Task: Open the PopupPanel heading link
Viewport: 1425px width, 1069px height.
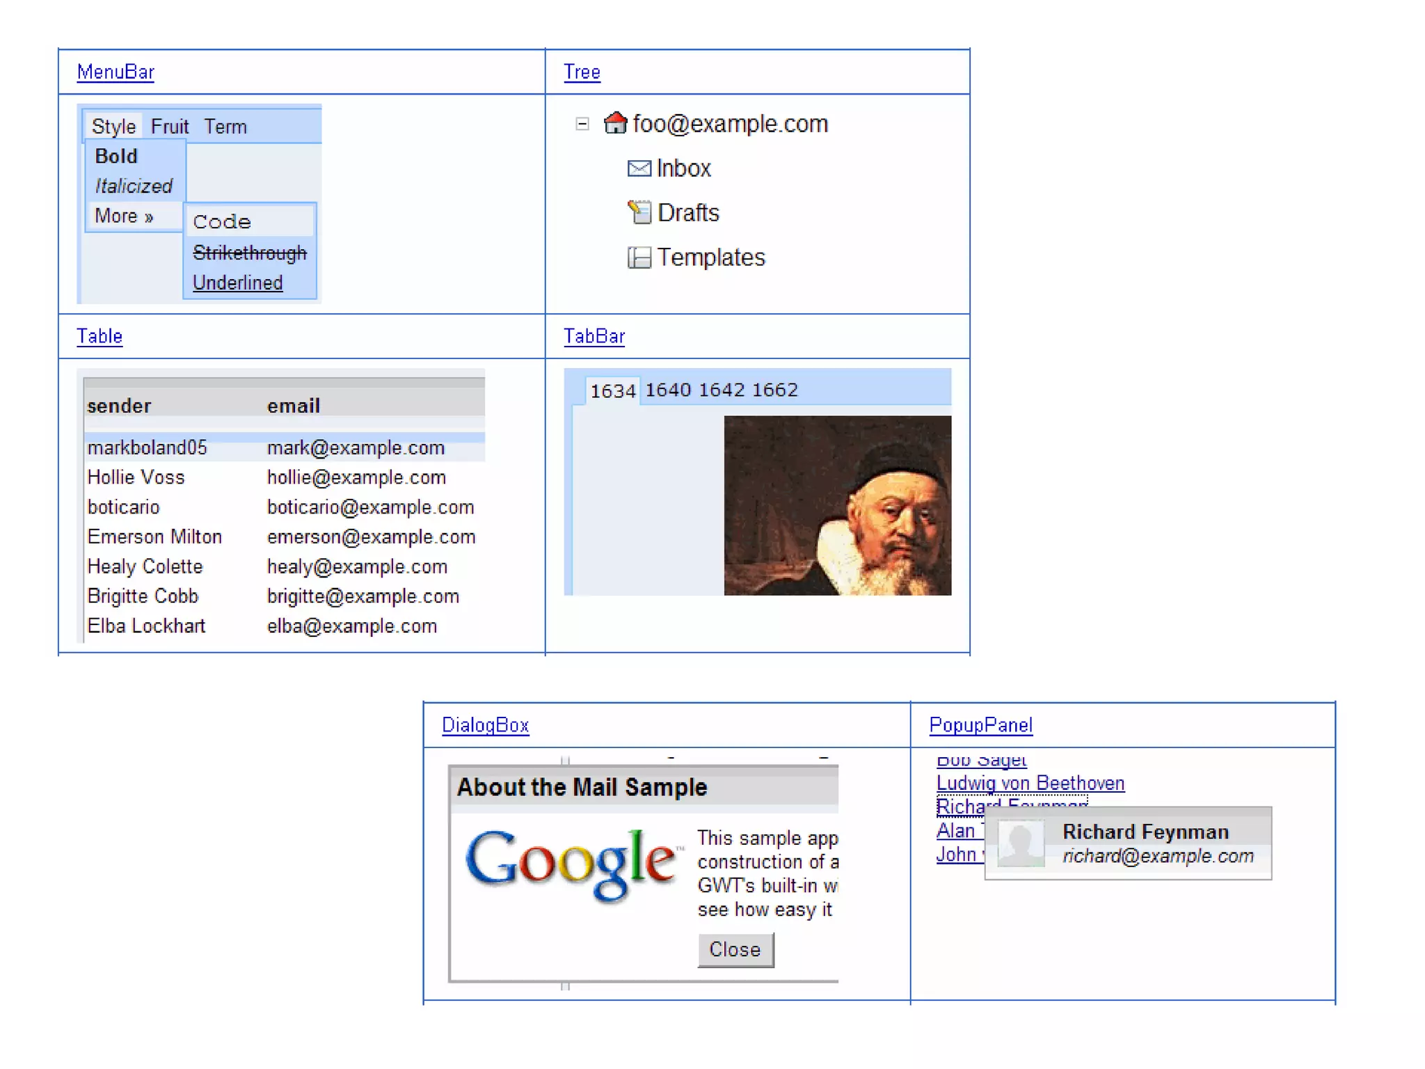Action: [x=980, y=725]
